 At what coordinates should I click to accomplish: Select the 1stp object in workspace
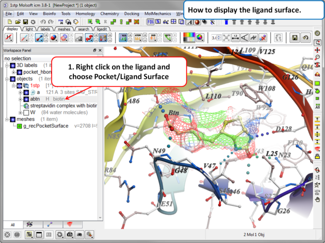pyautogui.click(x=35, y=85)
